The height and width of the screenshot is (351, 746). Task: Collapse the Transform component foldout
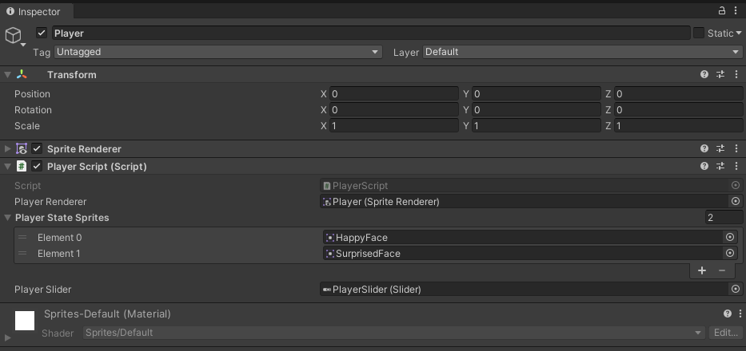point(7,74)
